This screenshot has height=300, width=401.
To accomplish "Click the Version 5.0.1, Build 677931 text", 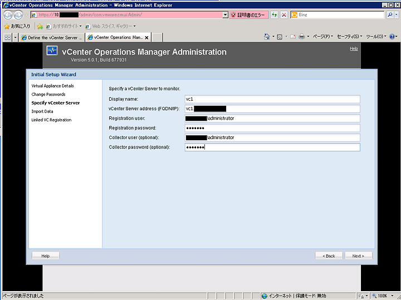I will pos(99,60).
